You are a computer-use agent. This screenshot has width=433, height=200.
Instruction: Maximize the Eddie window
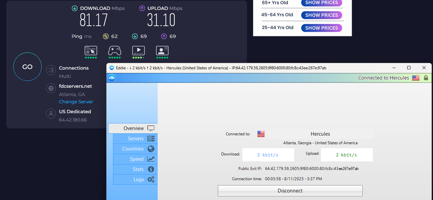(409, 68)
